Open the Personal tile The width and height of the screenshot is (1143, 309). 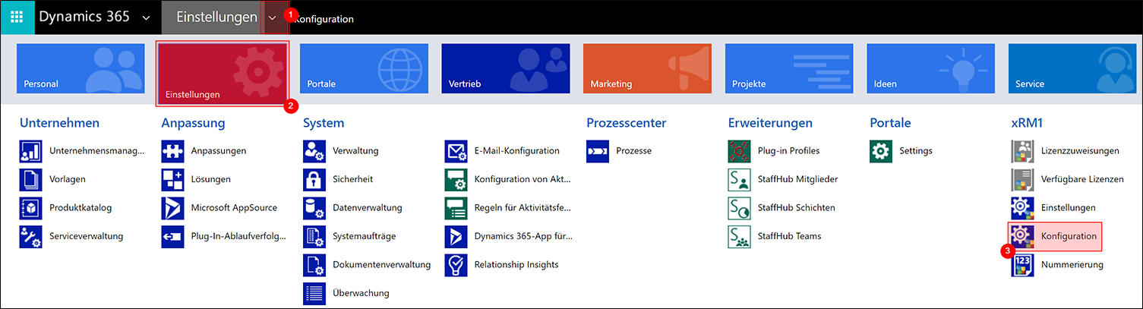point(81,68)
